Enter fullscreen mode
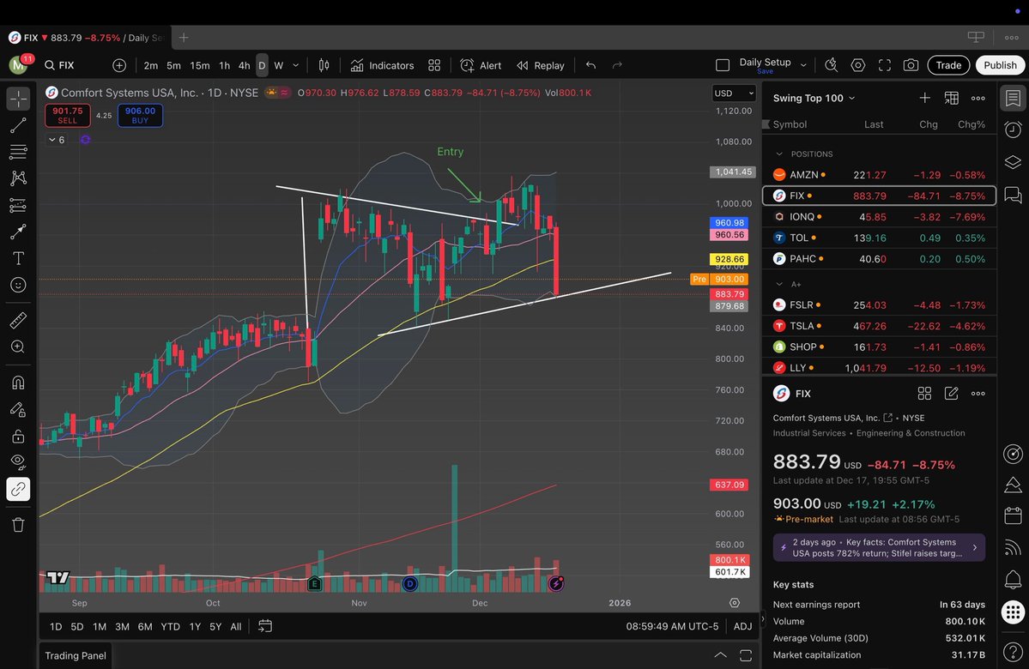Viewport: 1029px width, 669px height. (x=885, y=65)
